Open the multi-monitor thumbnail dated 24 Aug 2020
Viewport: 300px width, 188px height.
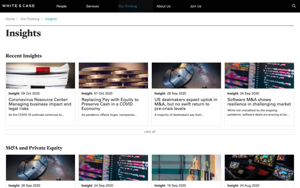pos(259,167)
